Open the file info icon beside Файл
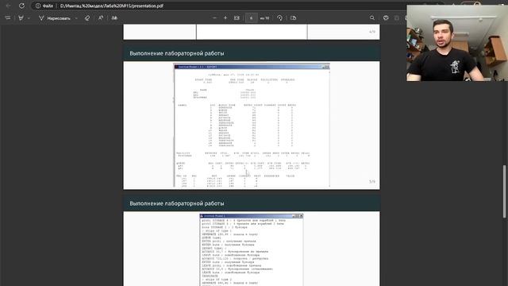 pyautogui.click(x=38, y=6)
